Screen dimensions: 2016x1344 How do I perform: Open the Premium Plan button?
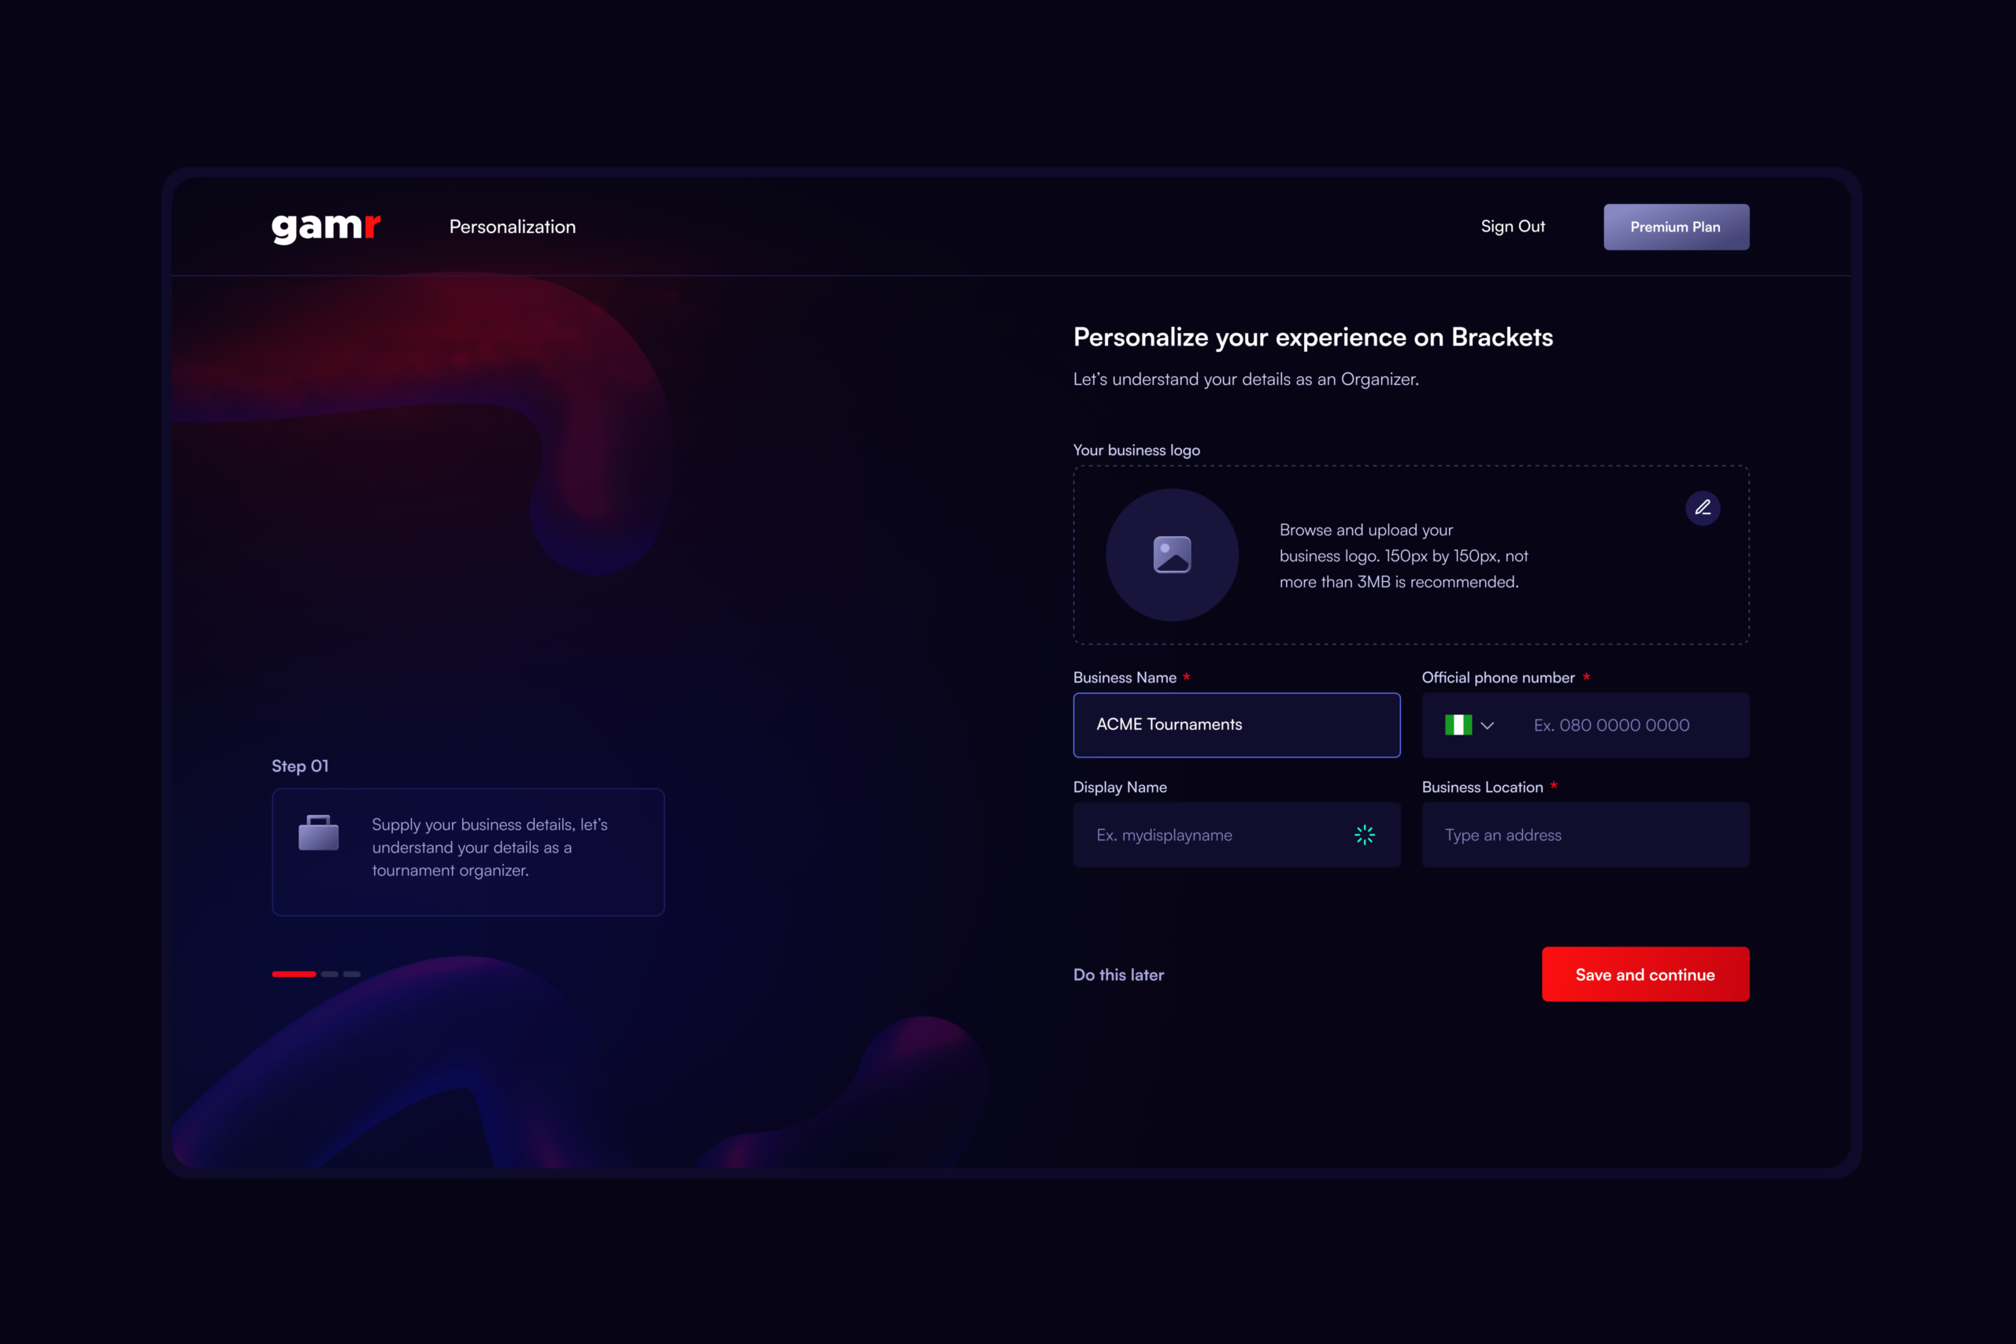(1676, 227)
